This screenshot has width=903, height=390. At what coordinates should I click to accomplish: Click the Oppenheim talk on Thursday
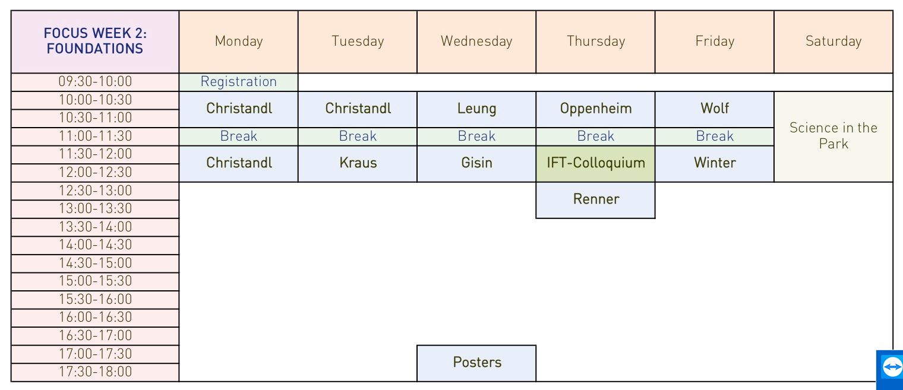click(595, 109)
